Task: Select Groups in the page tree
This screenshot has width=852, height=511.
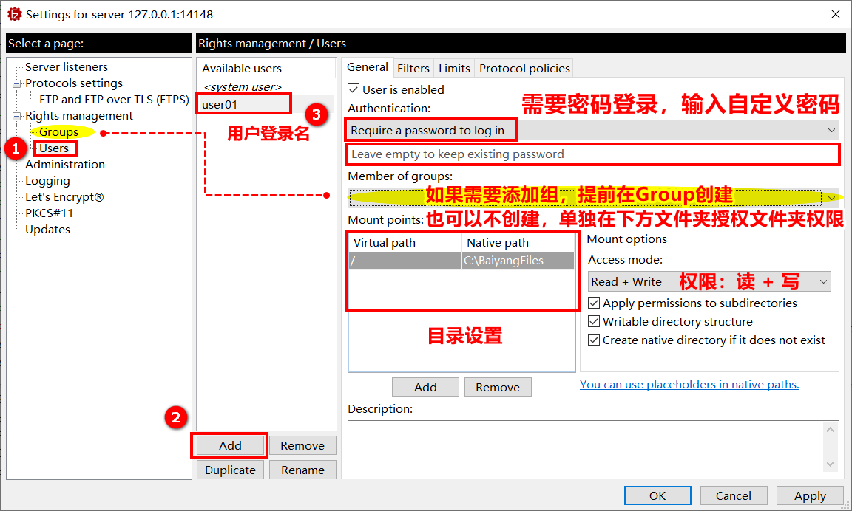Action: click(58, 132)
